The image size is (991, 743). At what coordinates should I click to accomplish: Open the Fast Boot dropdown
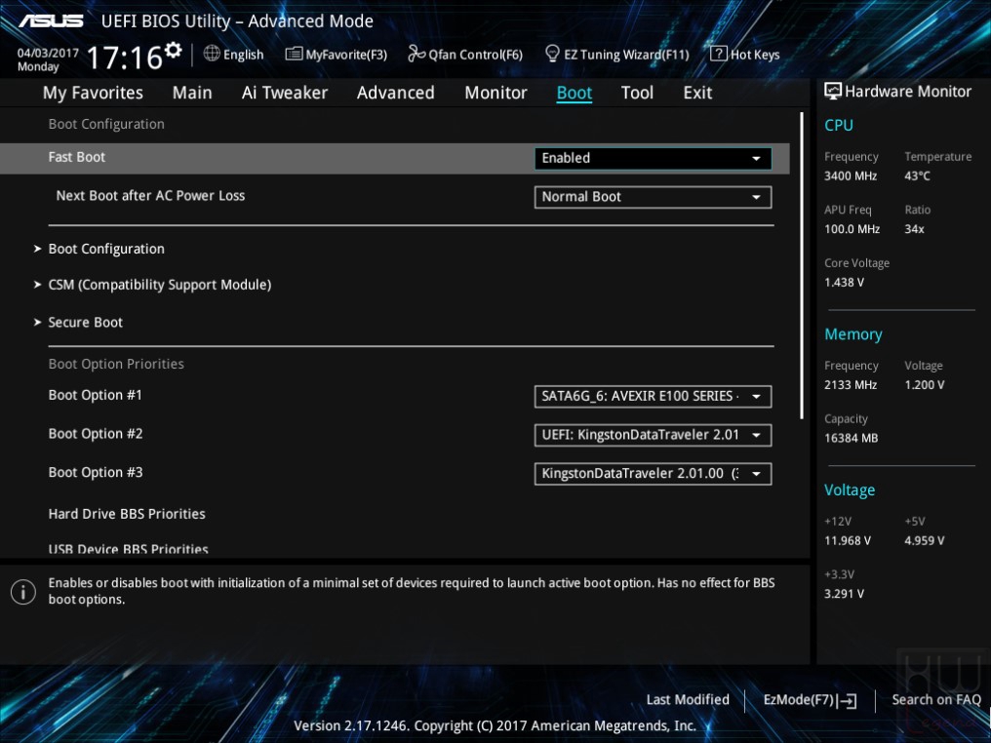653,158
